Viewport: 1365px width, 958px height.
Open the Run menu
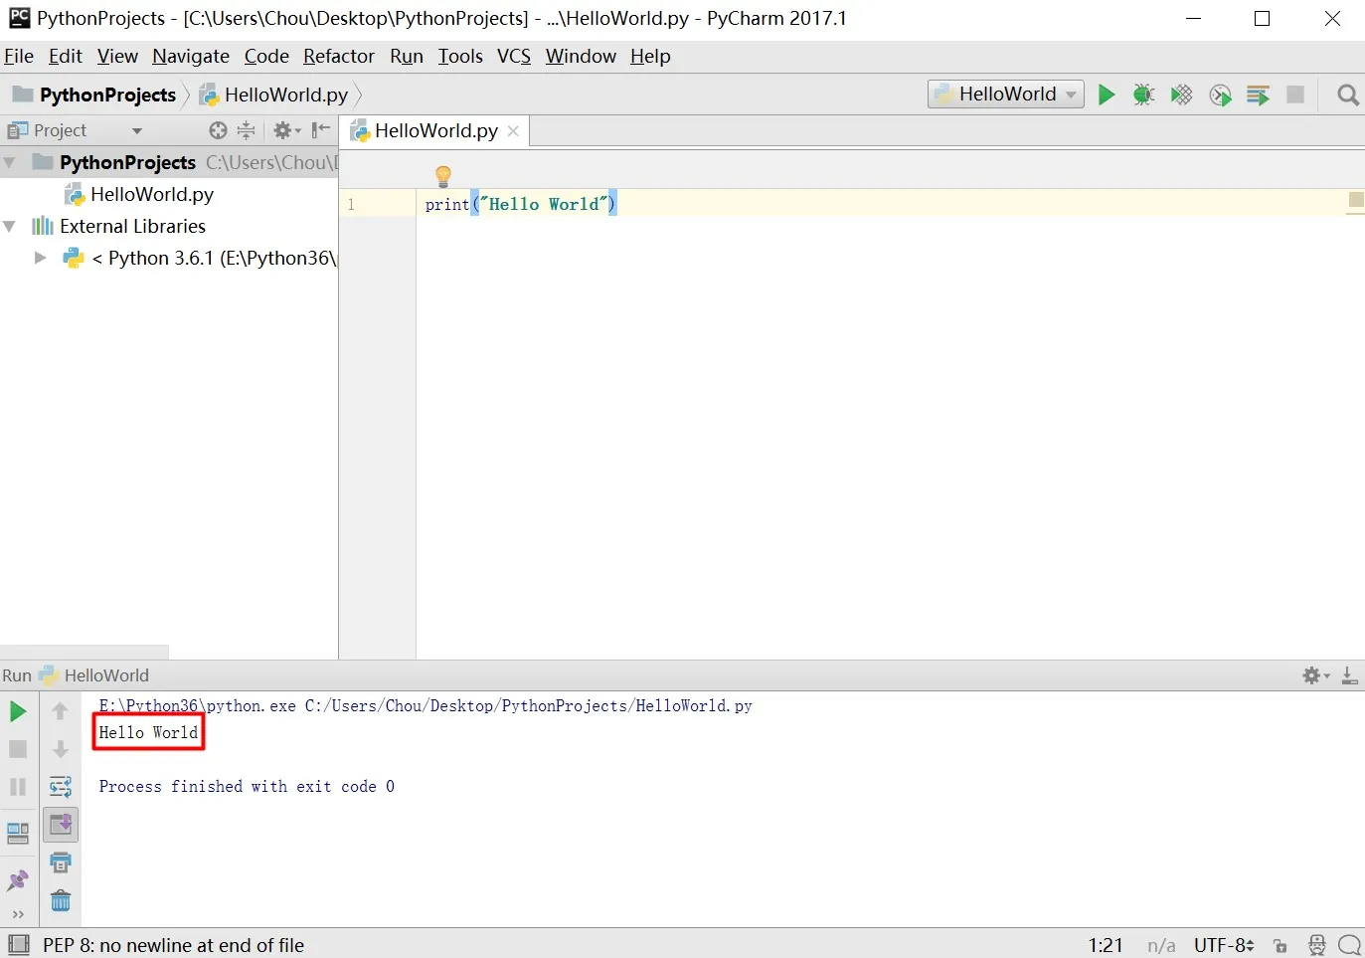[407, 57]
